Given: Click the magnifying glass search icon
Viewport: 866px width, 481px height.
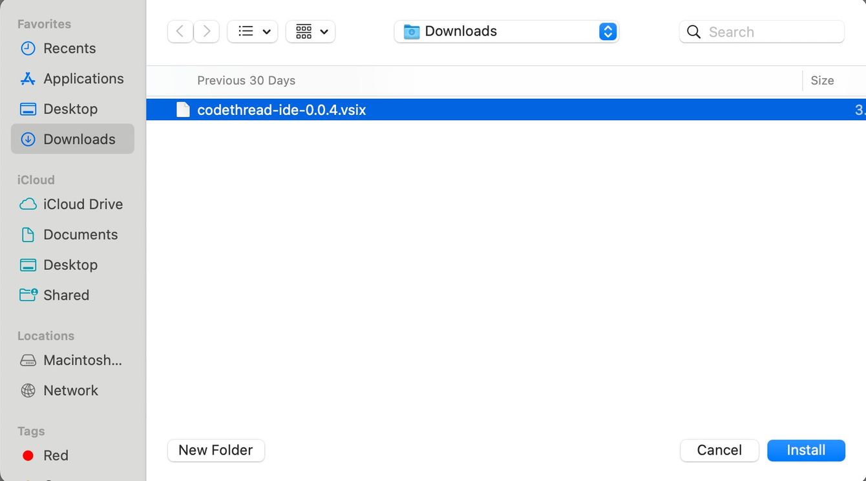Looking at the screenshot, I should [693, 32].
